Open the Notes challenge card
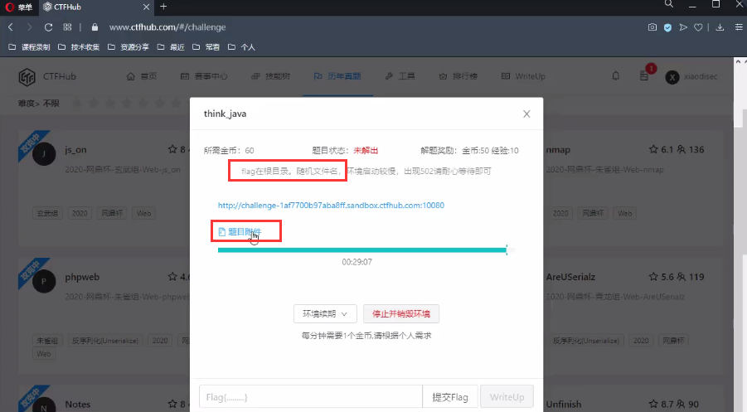This screenshot has height=412, width=747. click(104, 399)
